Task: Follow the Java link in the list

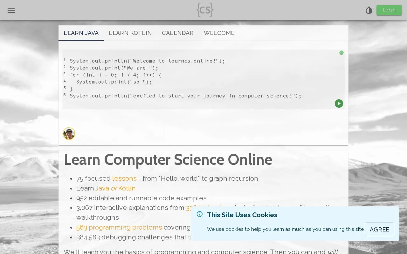Action: click(x=102, y=188)
